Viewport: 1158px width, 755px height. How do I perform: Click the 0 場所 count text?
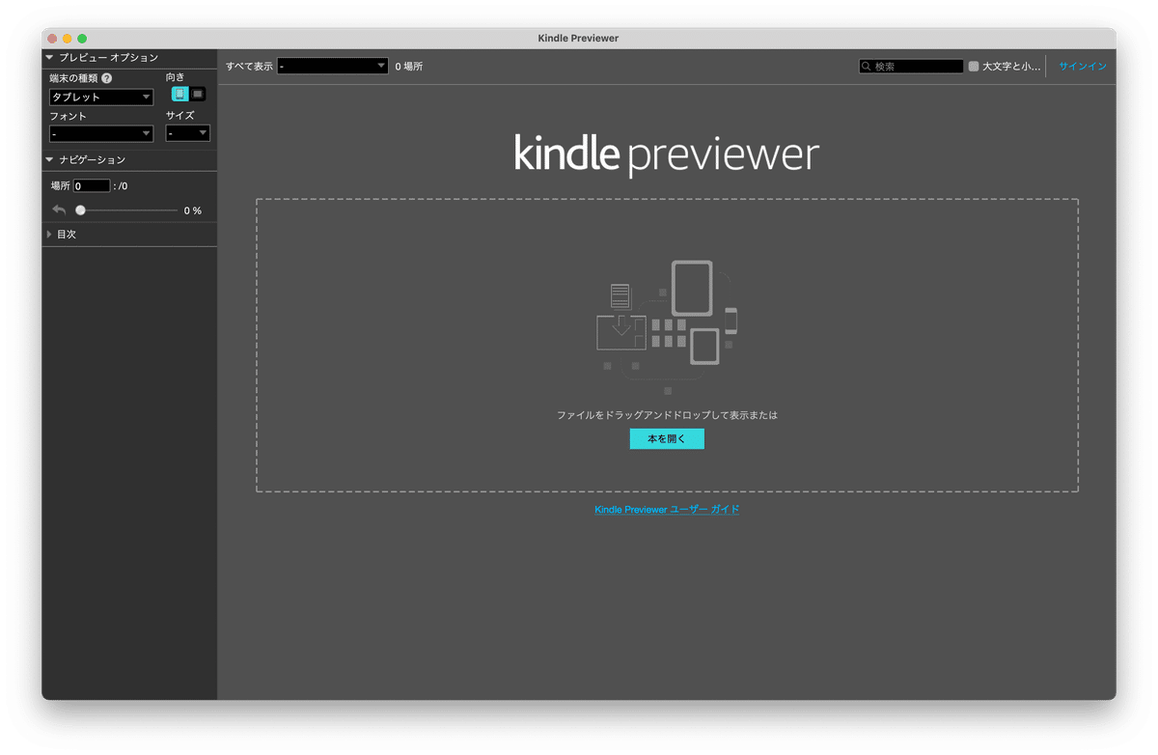pyautogui.click(x=409, y=67)
